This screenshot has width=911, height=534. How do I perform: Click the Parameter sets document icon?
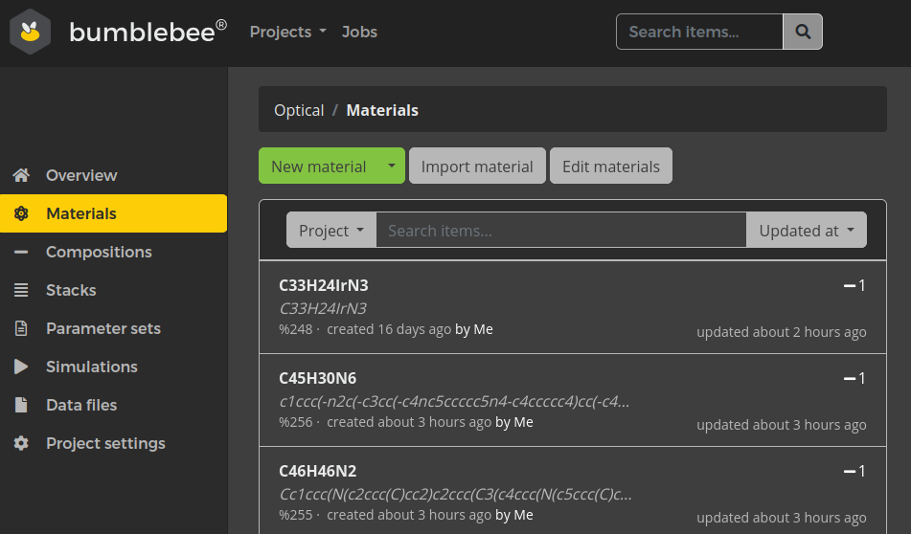(x=21, y=328)
